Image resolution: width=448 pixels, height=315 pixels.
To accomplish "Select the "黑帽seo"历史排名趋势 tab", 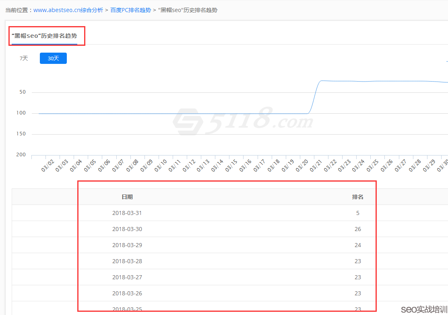I will (44, 36).
